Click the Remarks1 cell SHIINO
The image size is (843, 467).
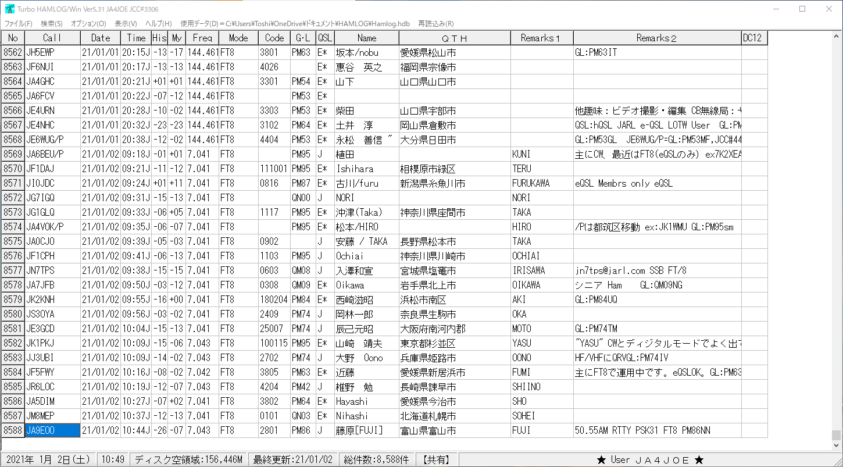coord(542,387)
